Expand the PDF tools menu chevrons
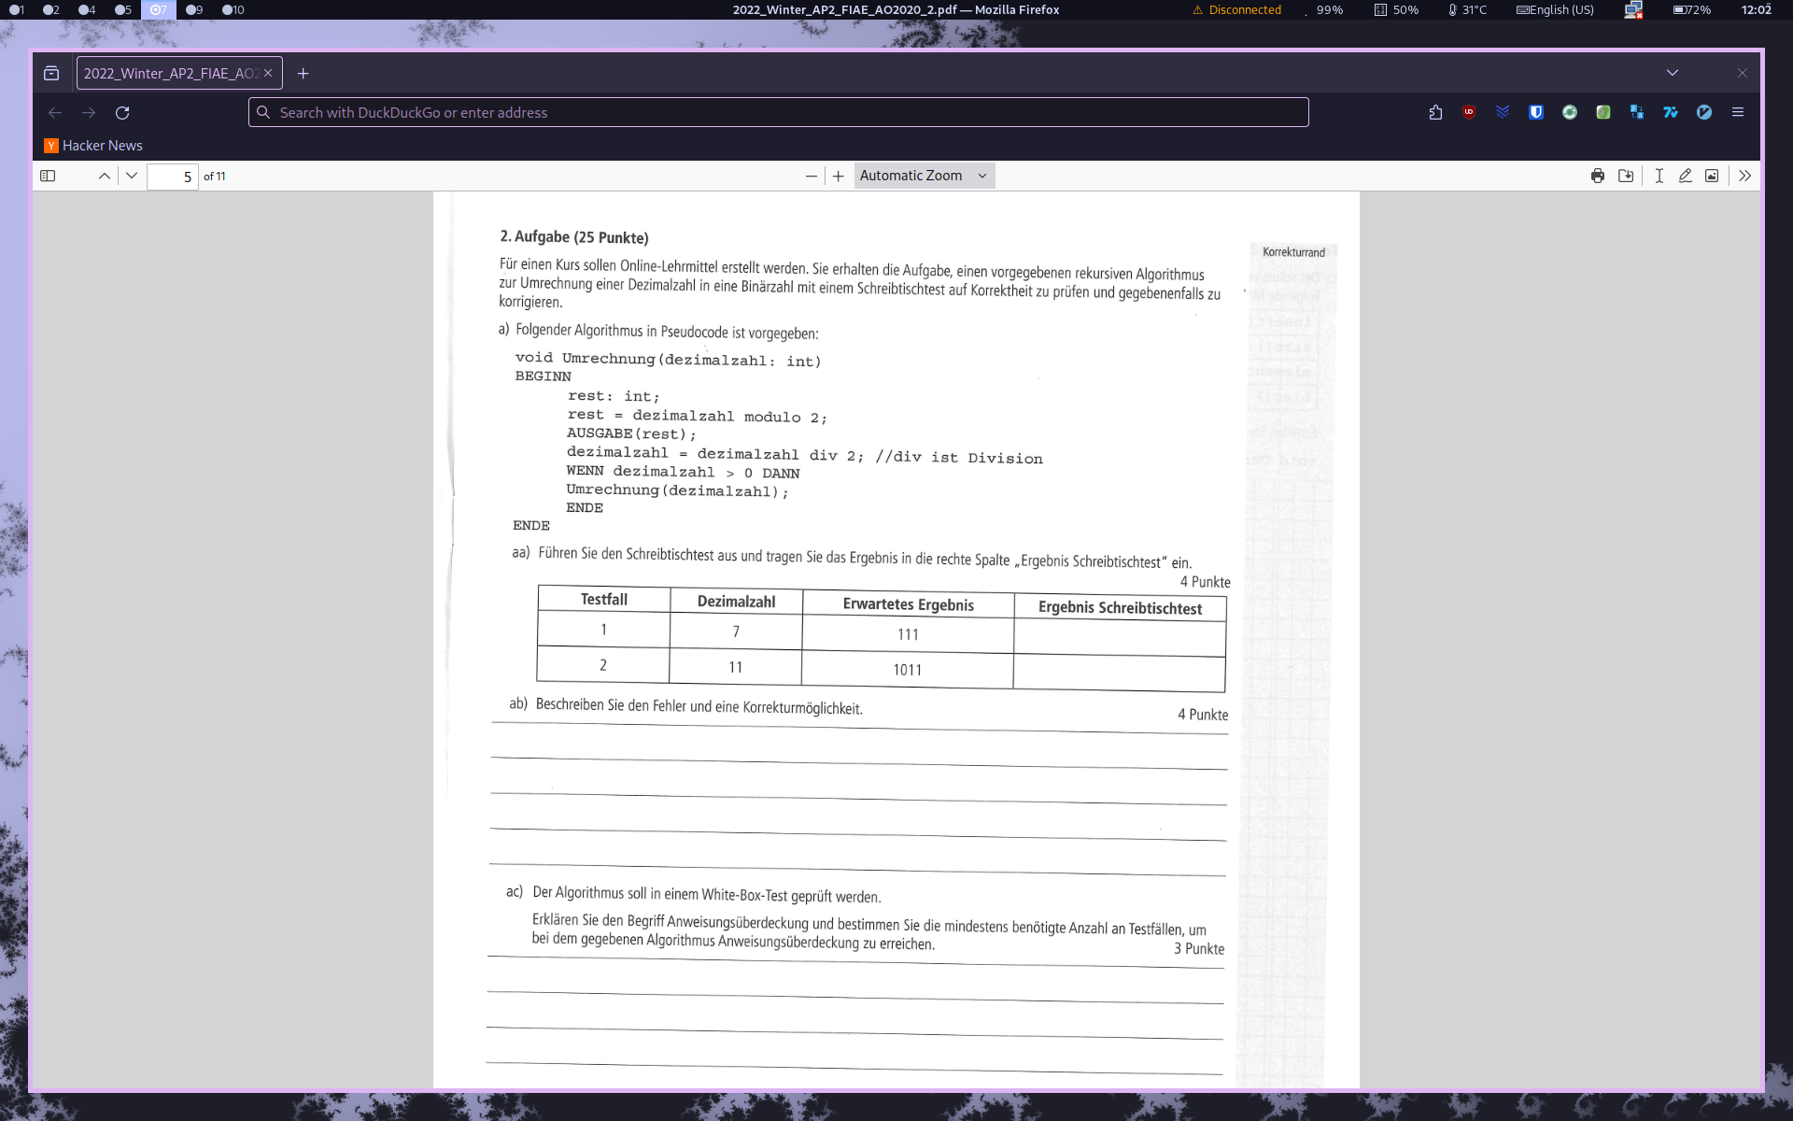1793x1121 pixels. (1744, 176)
